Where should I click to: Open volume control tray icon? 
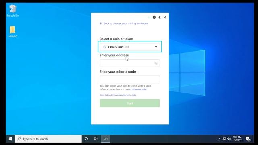pos(229,139)
